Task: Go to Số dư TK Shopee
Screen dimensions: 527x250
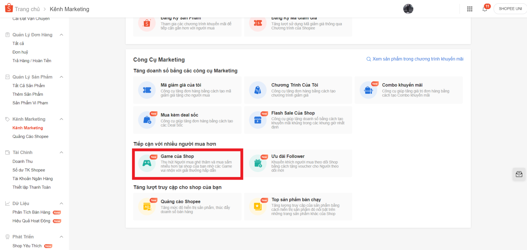Action: (x=29, y=170)
